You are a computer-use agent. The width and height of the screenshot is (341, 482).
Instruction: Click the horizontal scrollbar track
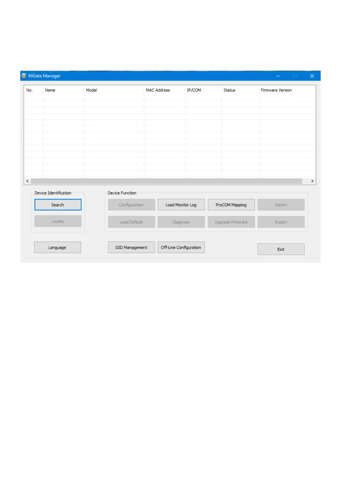coord(166,181)
